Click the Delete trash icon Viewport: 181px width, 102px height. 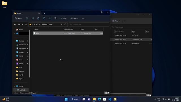pyautogui.click(x=55, y=18)
